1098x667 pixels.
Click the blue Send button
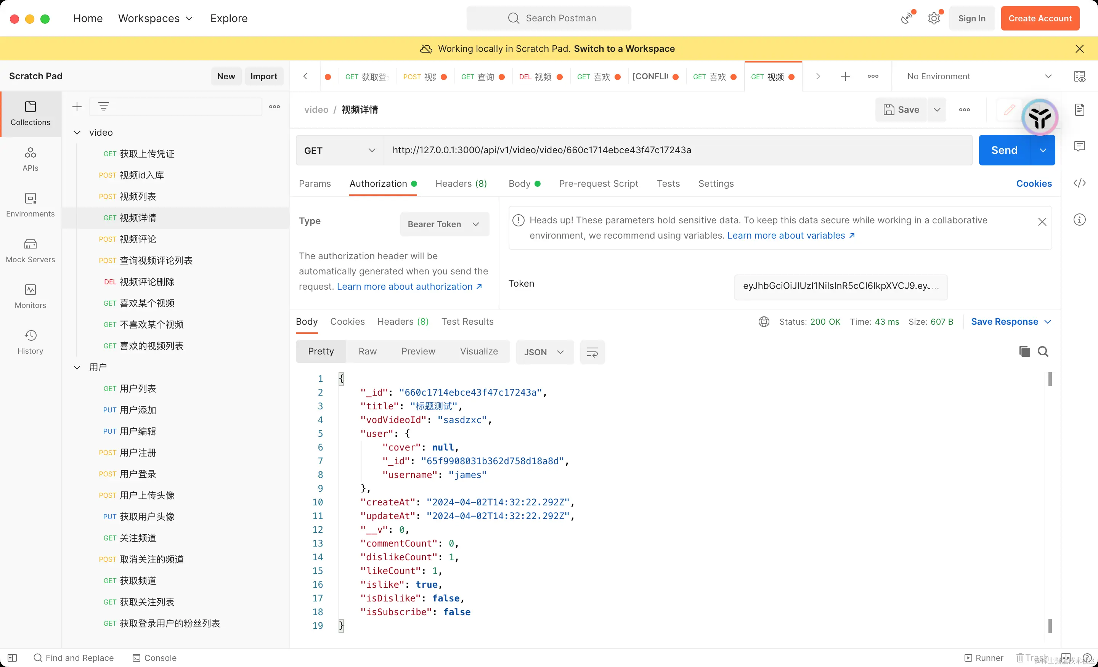(x=1004, y=151)
